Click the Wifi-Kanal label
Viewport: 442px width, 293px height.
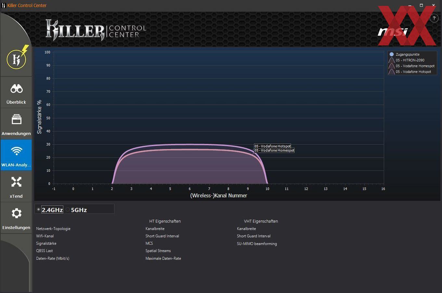click(x=45, y=236)
